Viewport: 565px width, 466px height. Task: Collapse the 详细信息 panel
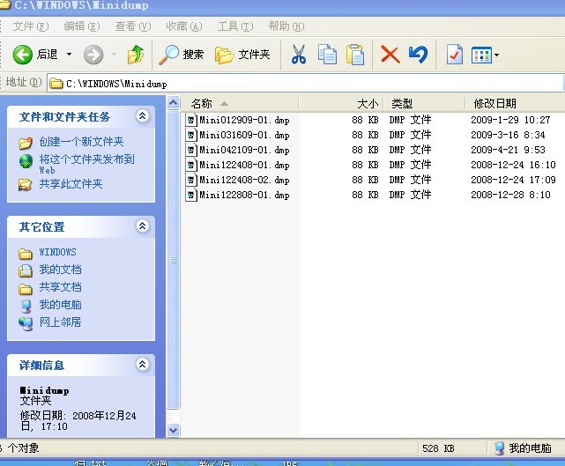click(x=142, y=365)
